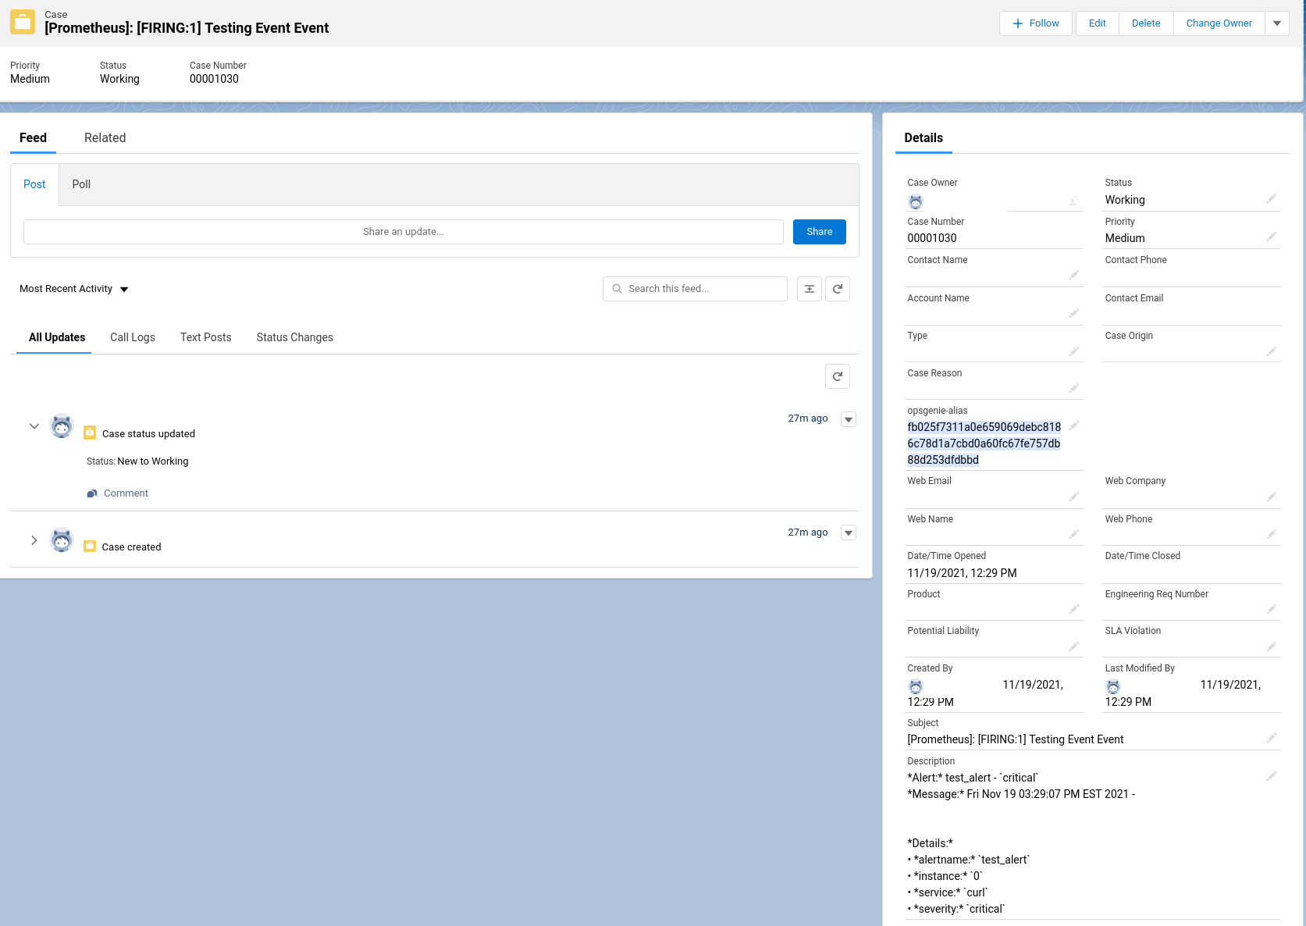This screenshot has height=926, width=1306.
Task: Edit opsgenie-alias pencil icon
Action: [1074, 426]
